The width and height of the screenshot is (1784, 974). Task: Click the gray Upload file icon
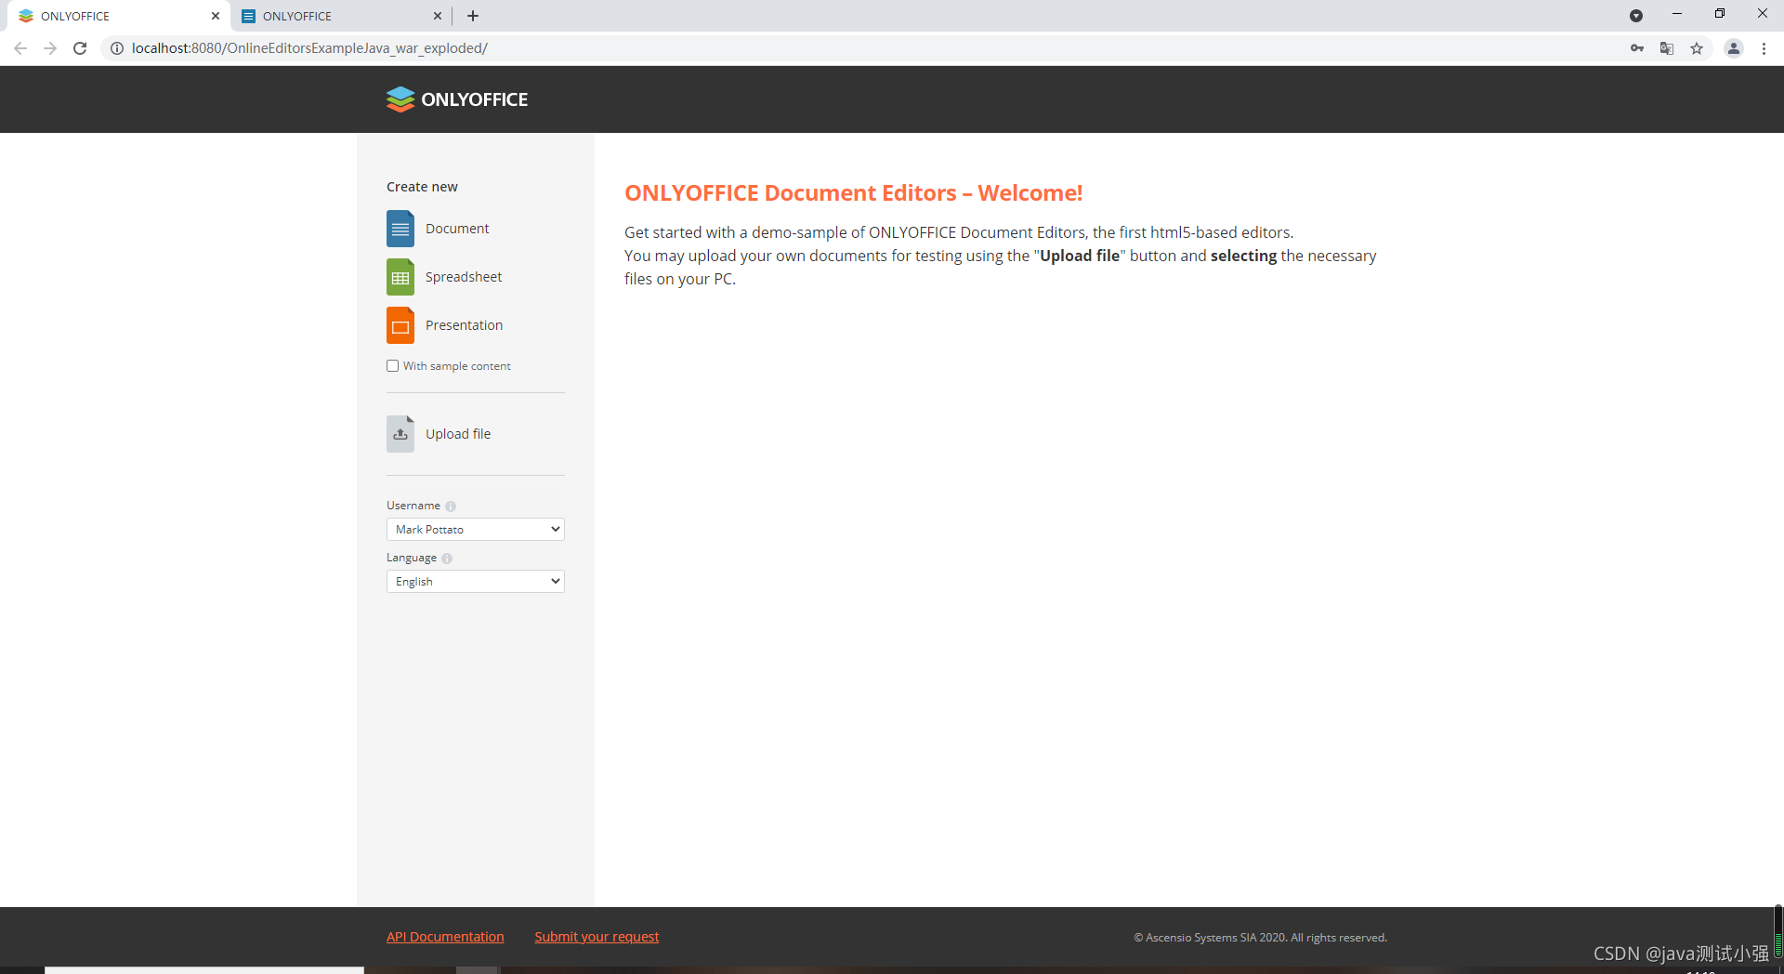(400, 434)
